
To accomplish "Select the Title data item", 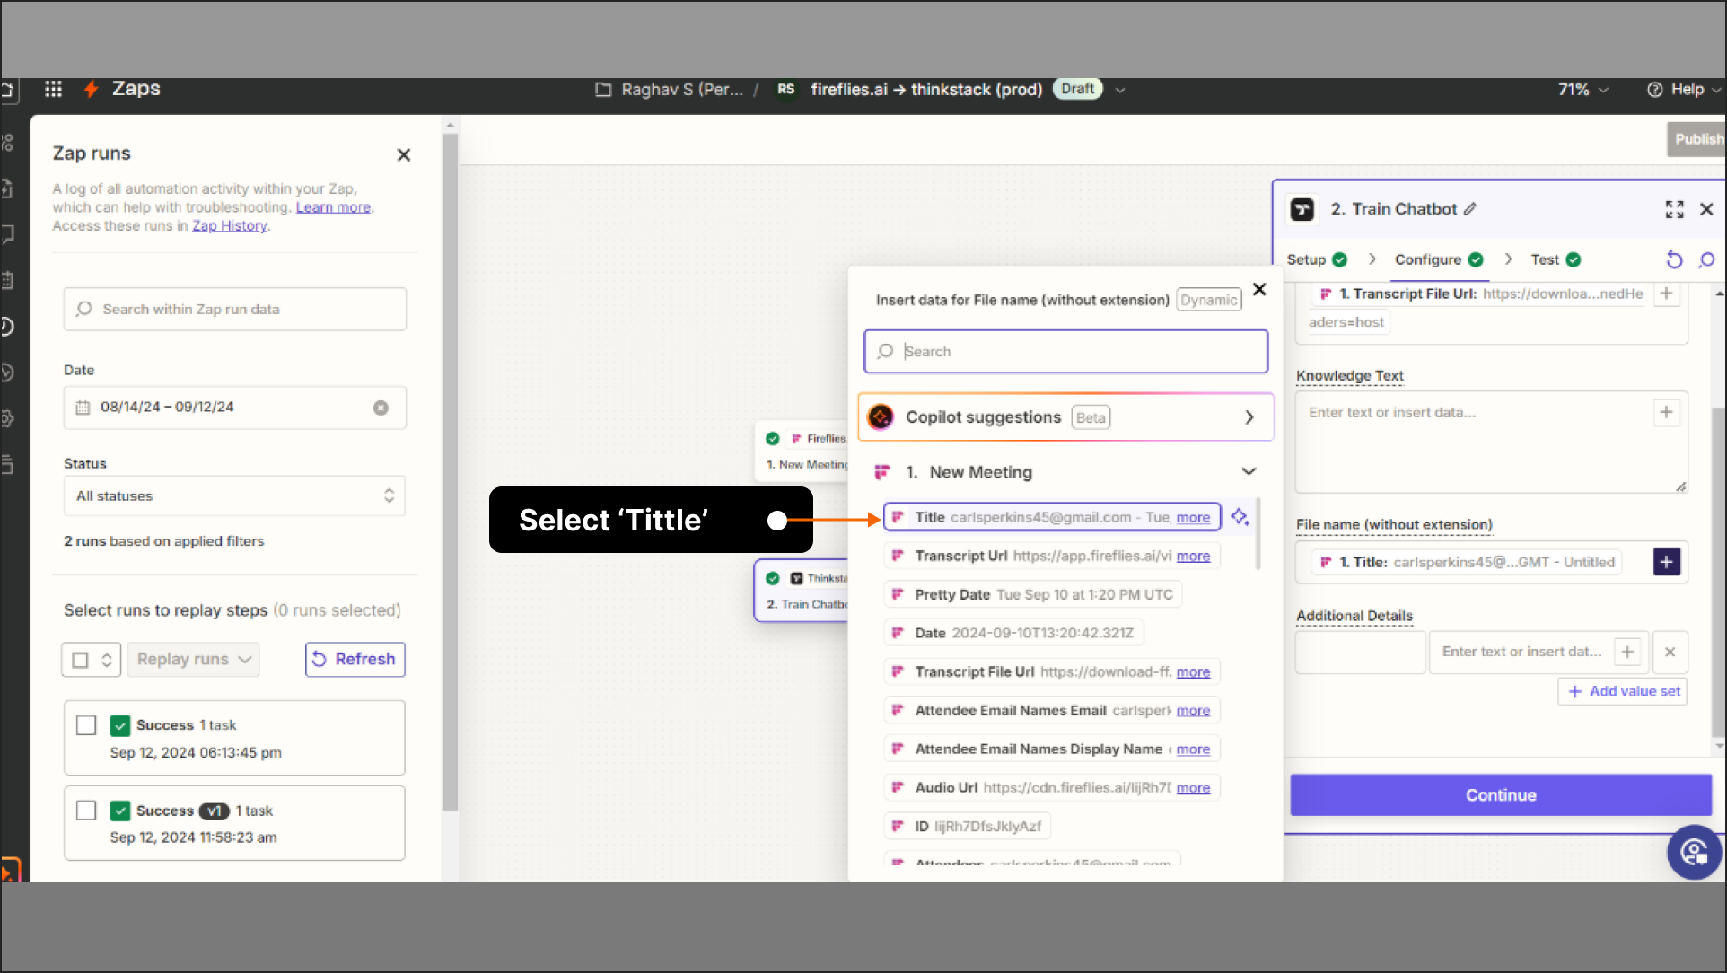I will coord(1052,517).
